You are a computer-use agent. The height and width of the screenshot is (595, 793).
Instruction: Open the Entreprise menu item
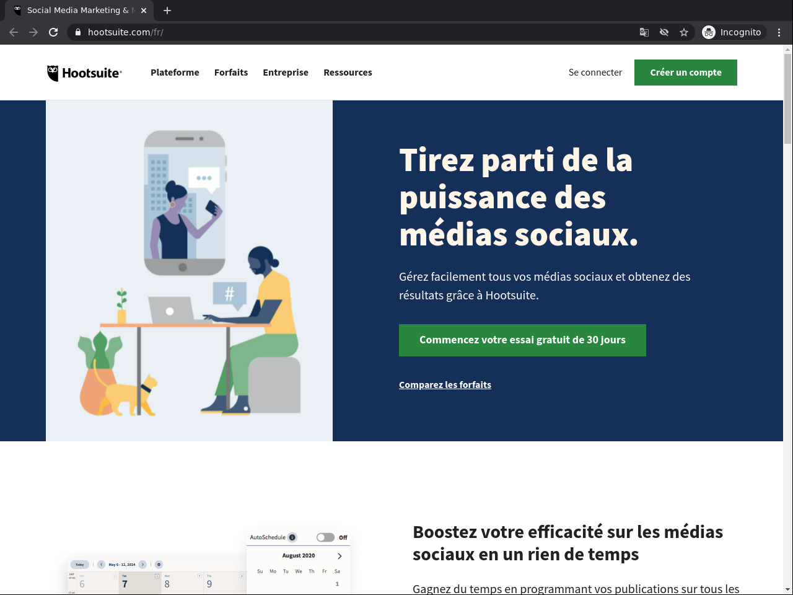[286, 73]
